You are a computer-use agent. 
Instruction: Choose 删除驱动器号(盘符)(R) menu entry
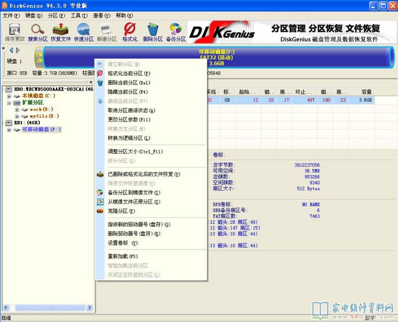click(151, 233)
